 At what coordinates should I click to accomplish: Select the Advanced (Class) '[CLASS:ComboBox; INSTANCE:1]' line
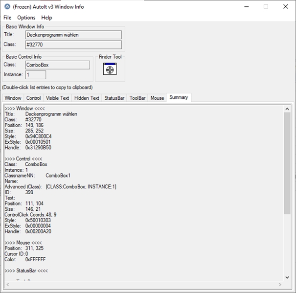coord(60,187)
